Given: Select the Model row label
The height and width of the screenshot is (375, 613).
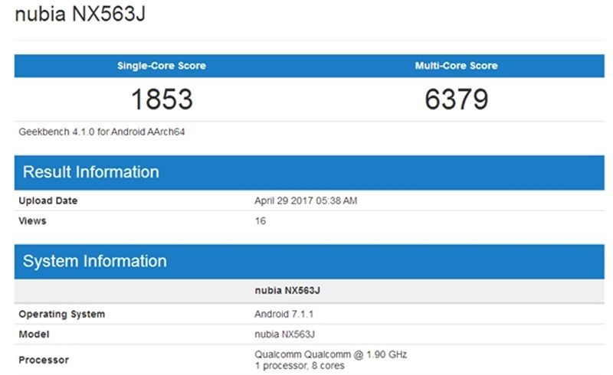Looking at the screenshot, I should coord(33,334).
